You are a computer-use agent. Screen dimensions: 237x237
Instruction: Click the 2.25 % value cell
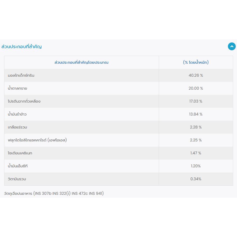tap(196, 140)
